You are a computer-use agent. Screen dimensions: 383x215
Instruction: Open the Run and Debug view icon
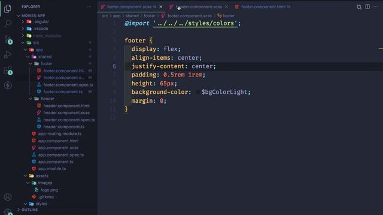(8, 54)
